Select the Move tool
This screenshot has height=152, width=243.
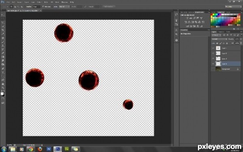tap(3, 15)
